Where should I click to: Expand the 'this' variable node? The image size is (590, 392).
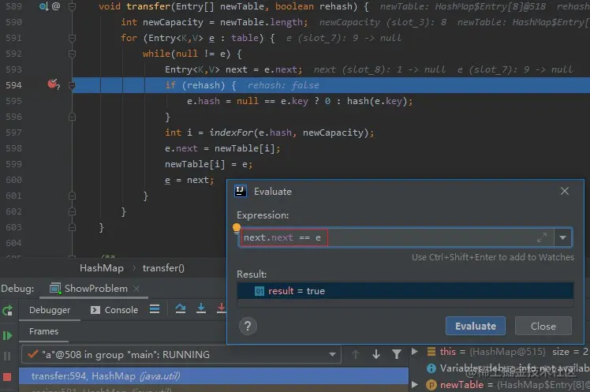(x=414, y=351)
